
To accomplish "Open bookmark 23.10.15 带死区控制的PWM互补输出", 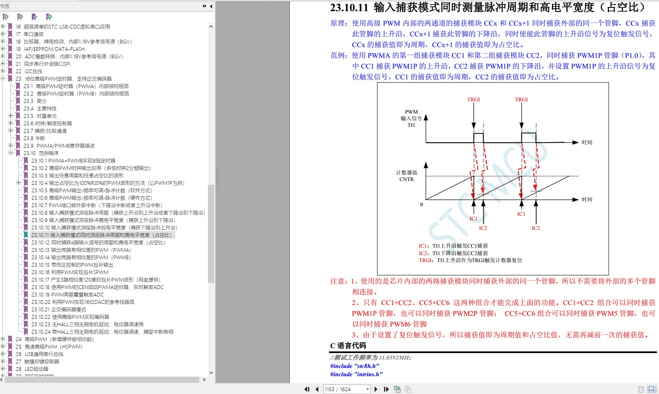I will (72, 265).
